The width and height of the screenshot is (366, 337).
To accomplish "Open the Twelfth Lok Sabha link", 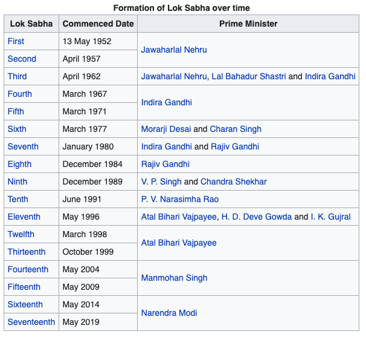I will (x=21, y=234).
